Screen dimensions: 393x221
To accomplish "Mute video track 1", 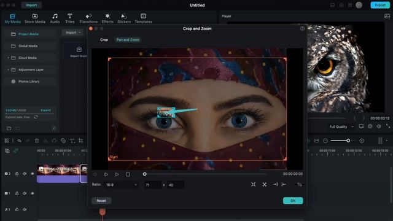I will (25, 193).
